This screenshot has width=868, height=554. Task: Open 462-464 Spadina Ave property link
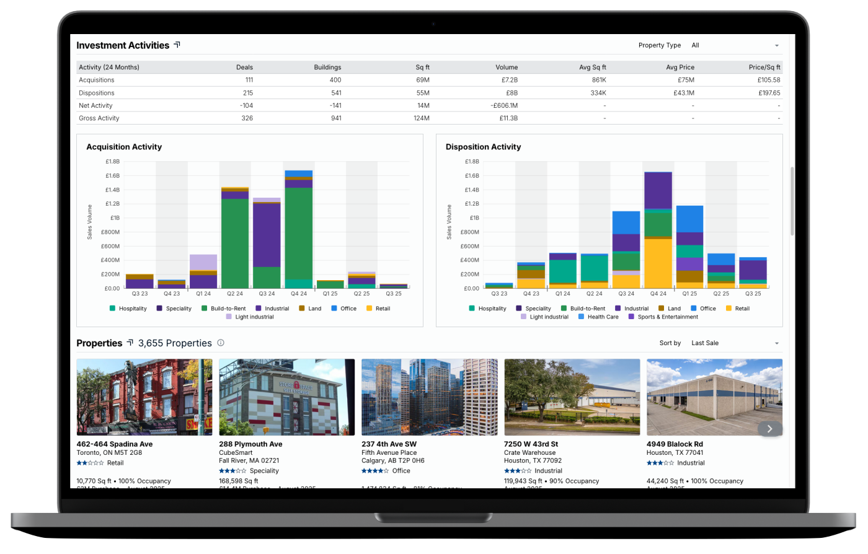click(x=114, y=444)
